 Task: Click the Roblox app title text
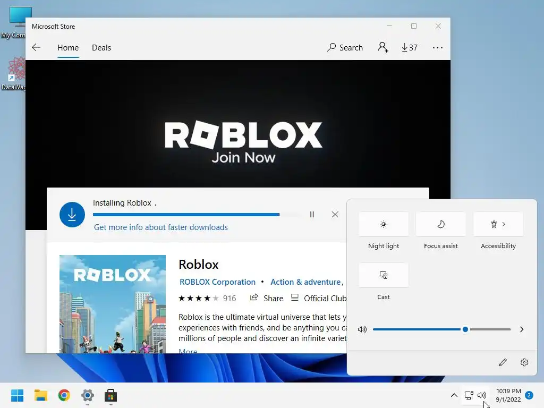point(199,265)
